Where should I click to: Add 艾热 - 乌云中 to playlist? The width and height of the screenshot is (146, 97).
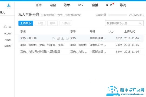tap(58, 38)
